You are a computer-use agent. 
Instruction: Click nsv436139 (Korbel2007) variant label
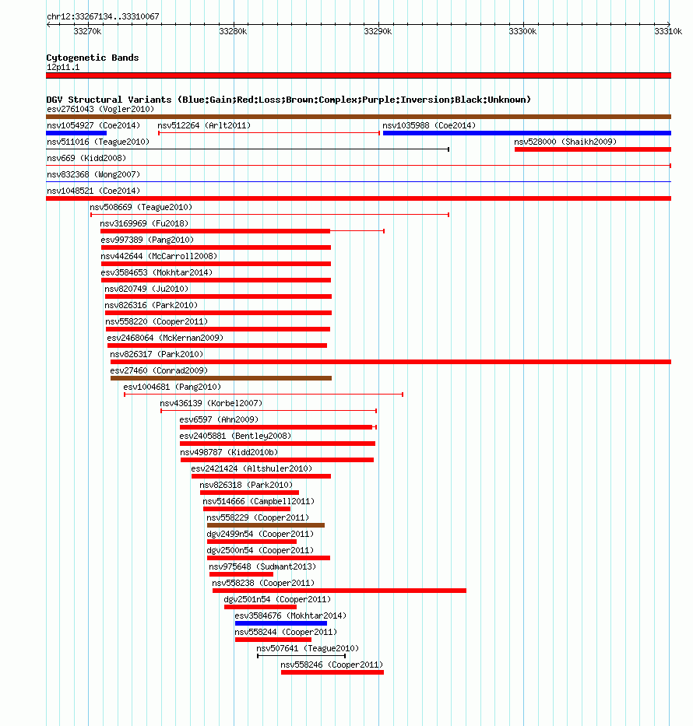coord(211,404)
